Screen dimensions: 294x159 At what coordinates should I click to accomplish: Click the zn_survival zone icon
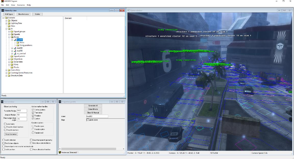pyautogui.click(x=15, y=54)
